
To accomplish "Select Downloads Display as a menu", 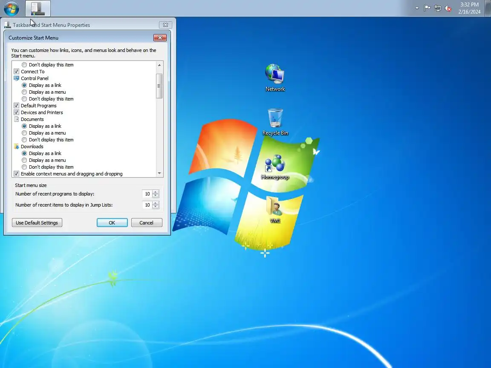I will 24,160.
